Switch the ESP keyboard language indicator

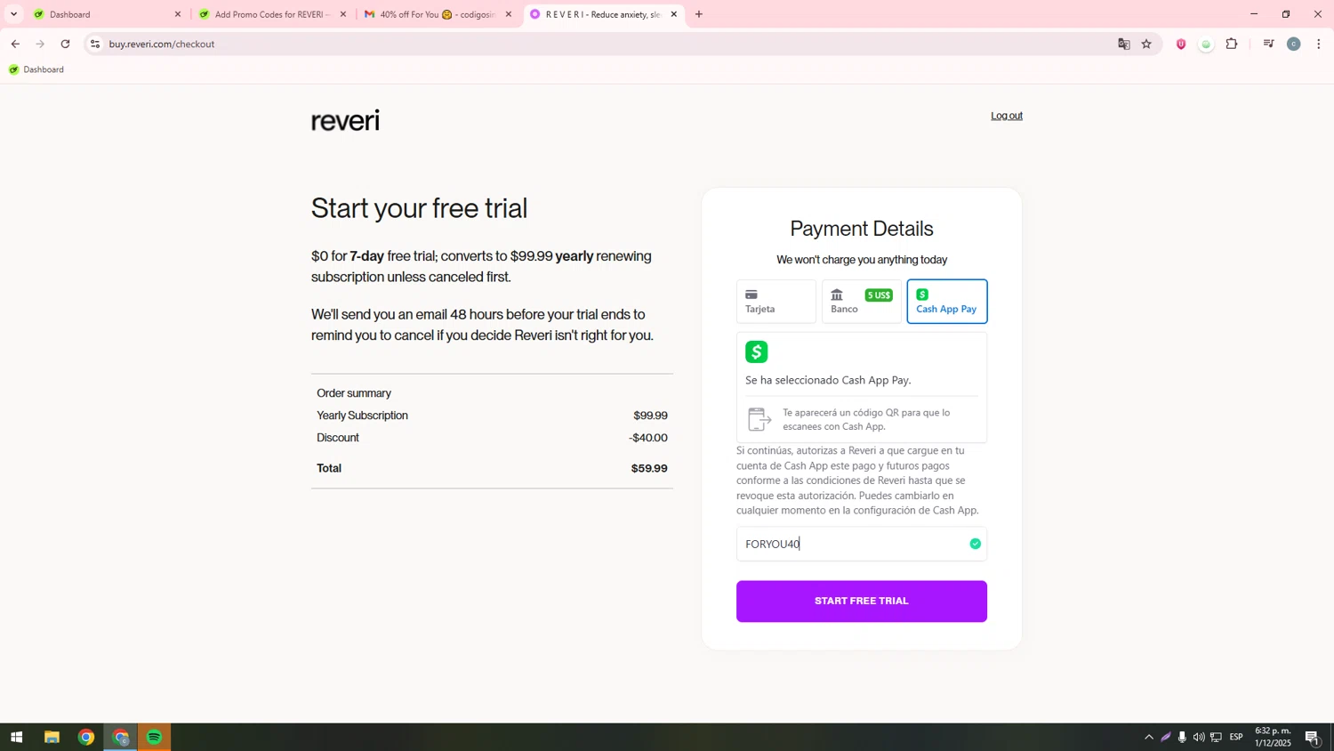pyautogui.click(x=1236, y=737)
